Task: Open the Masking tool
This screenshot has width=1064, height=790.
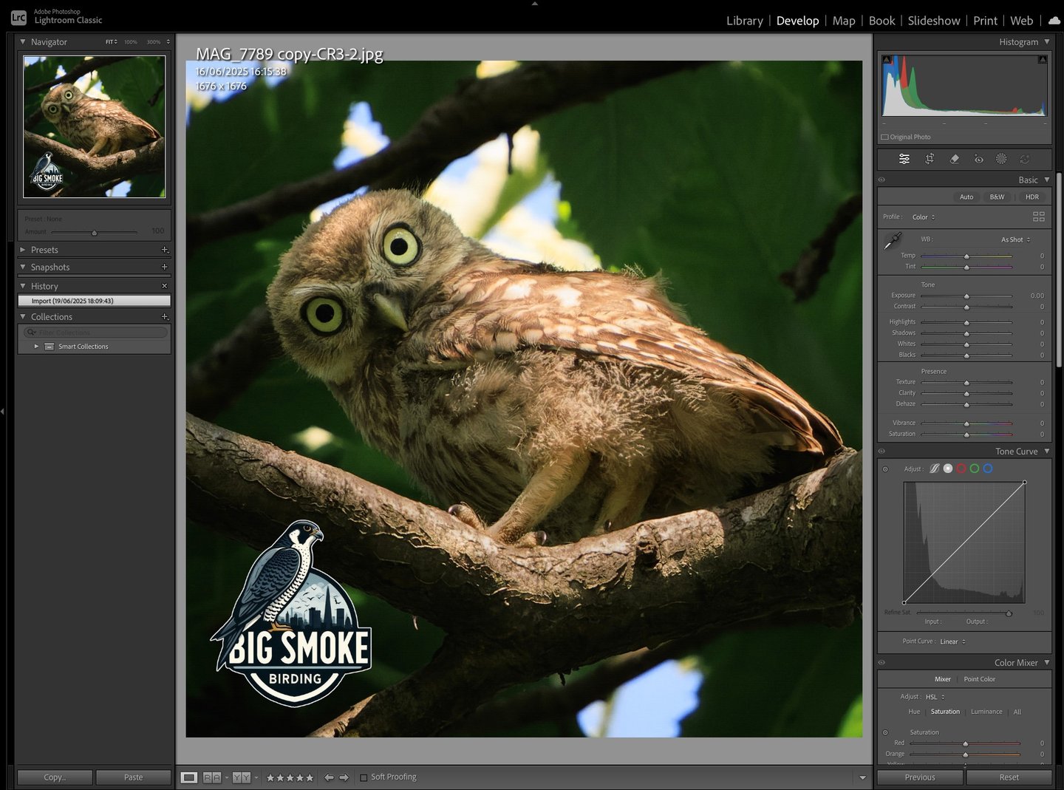Action: tap(1001, 159)
